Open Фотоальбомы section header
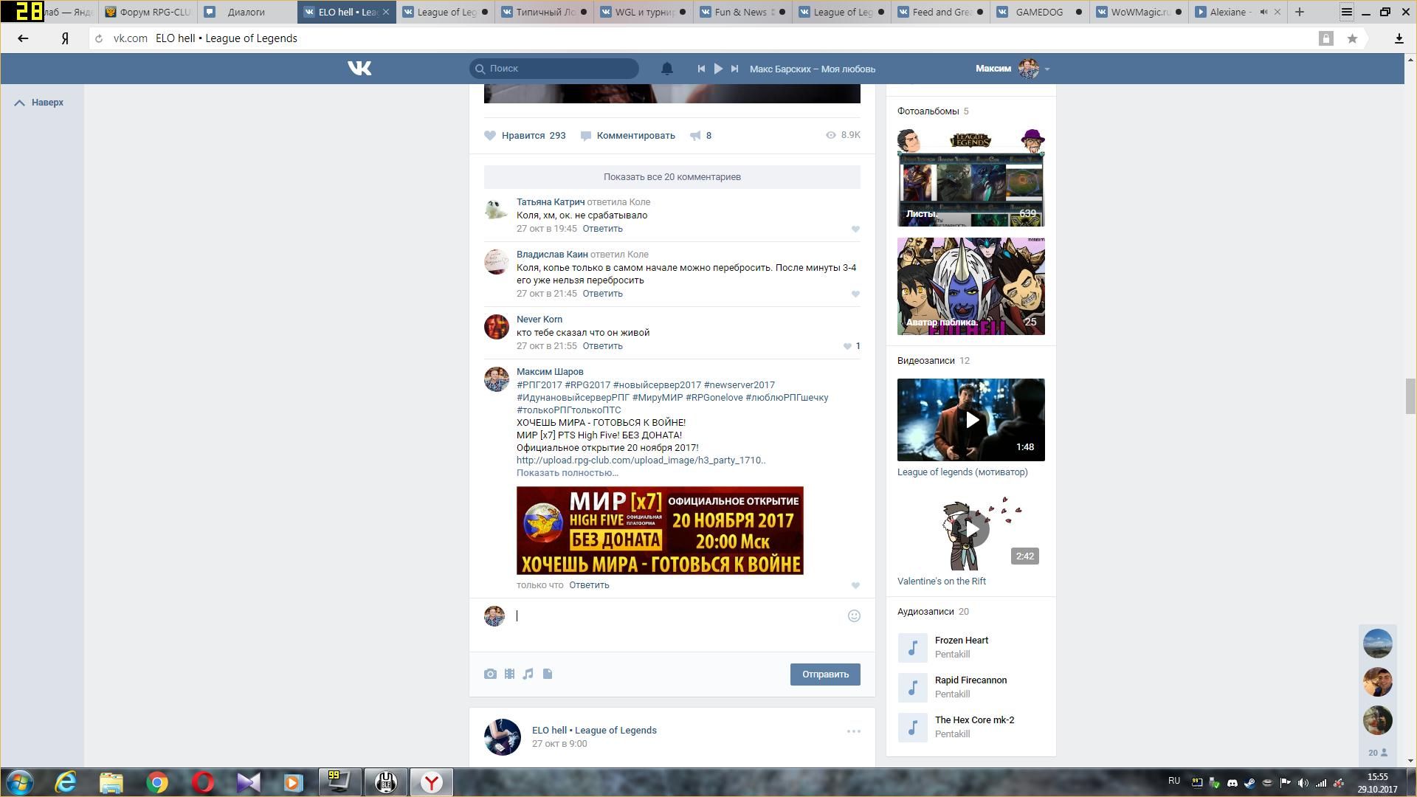The width and height of the screenshot is (1417, 797). click(933, 111)
